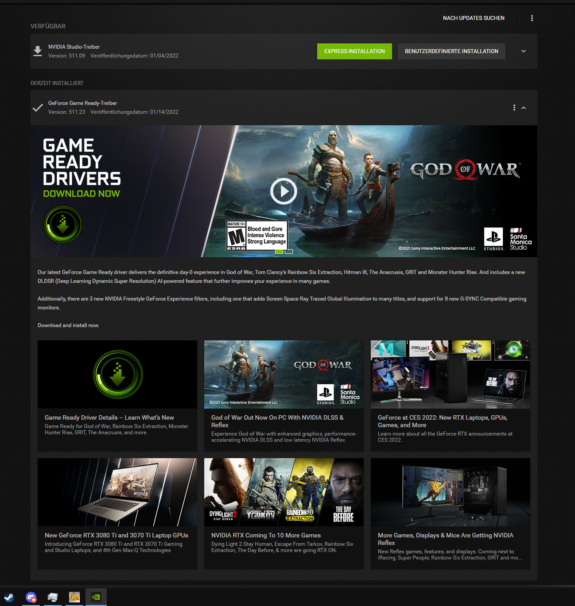
Task: Open the third taskbar application icon
Action: coord(53,597)
